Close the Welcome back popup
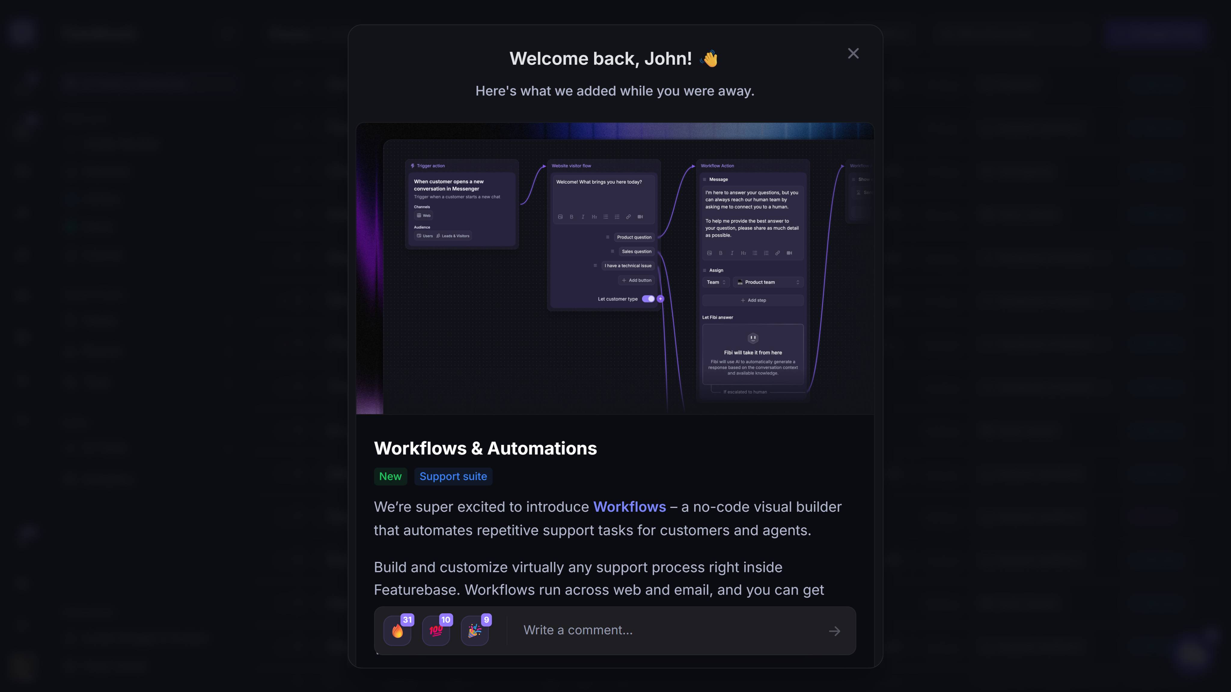The image size is (1231, 692). [853, 53]
